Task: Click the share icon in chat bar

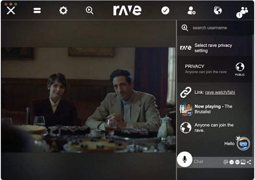Action: (249, 162)
